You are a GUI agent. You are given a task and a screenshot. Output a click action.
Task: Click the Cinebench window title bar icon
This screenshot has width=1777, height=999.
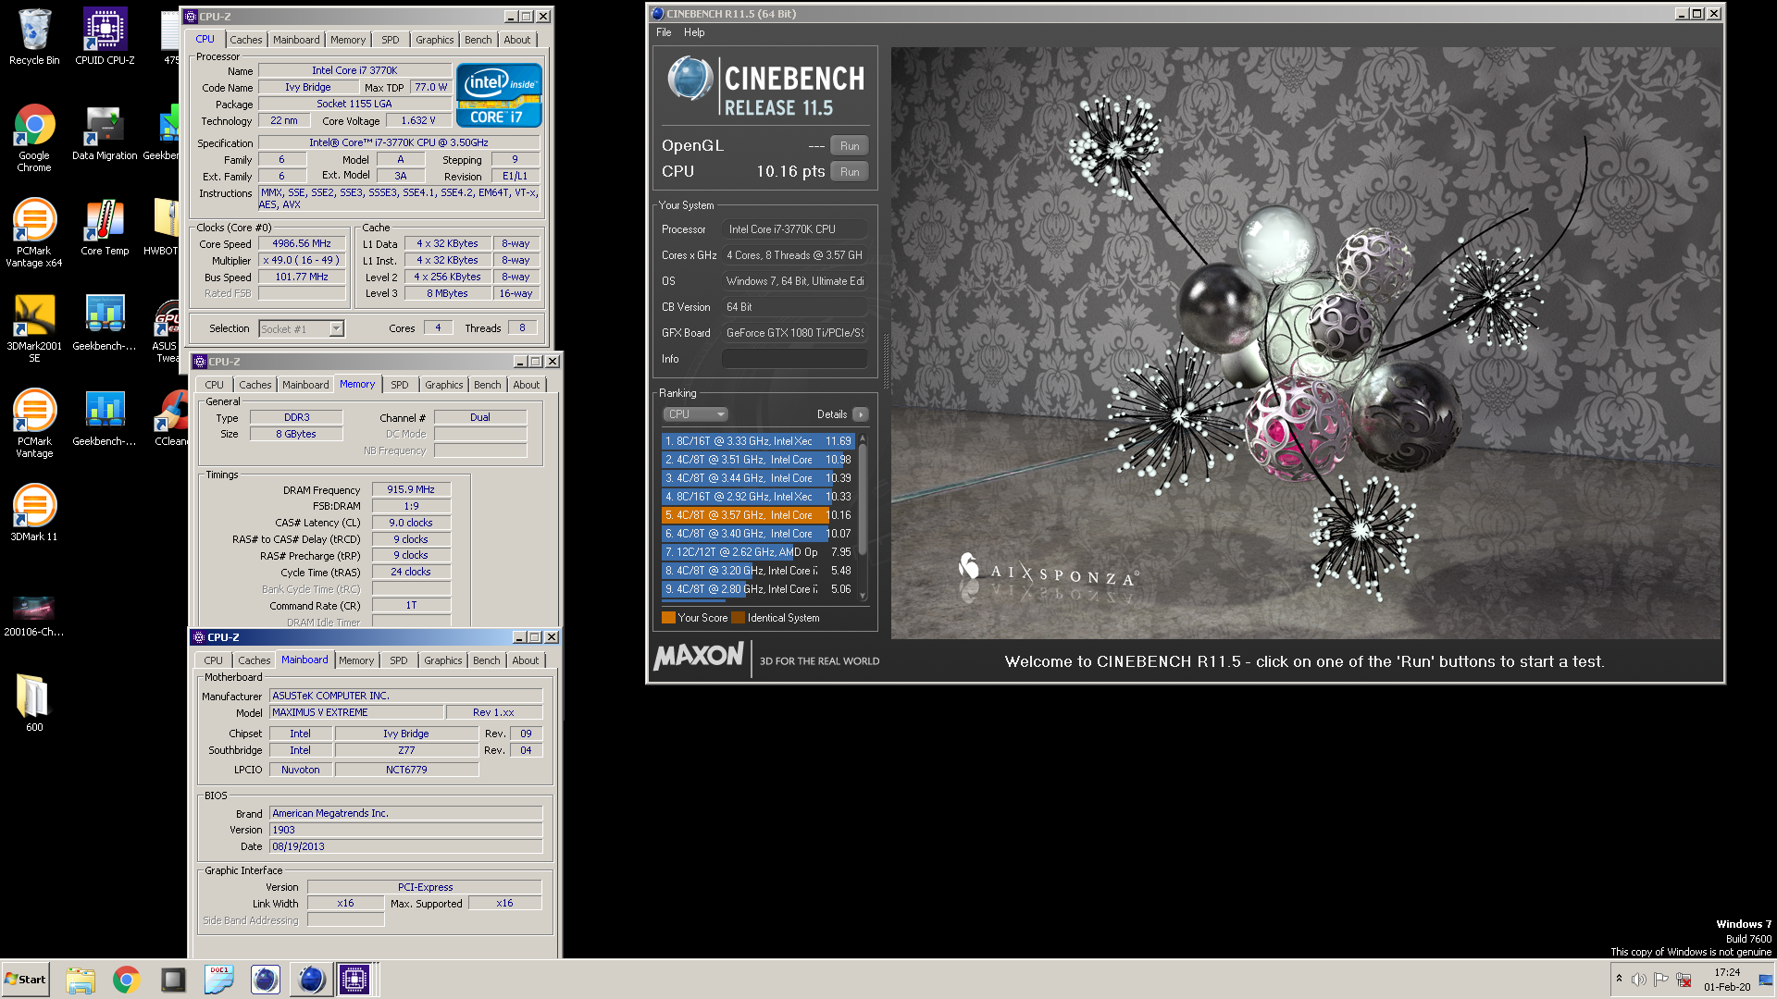click(x=657, y=14)
